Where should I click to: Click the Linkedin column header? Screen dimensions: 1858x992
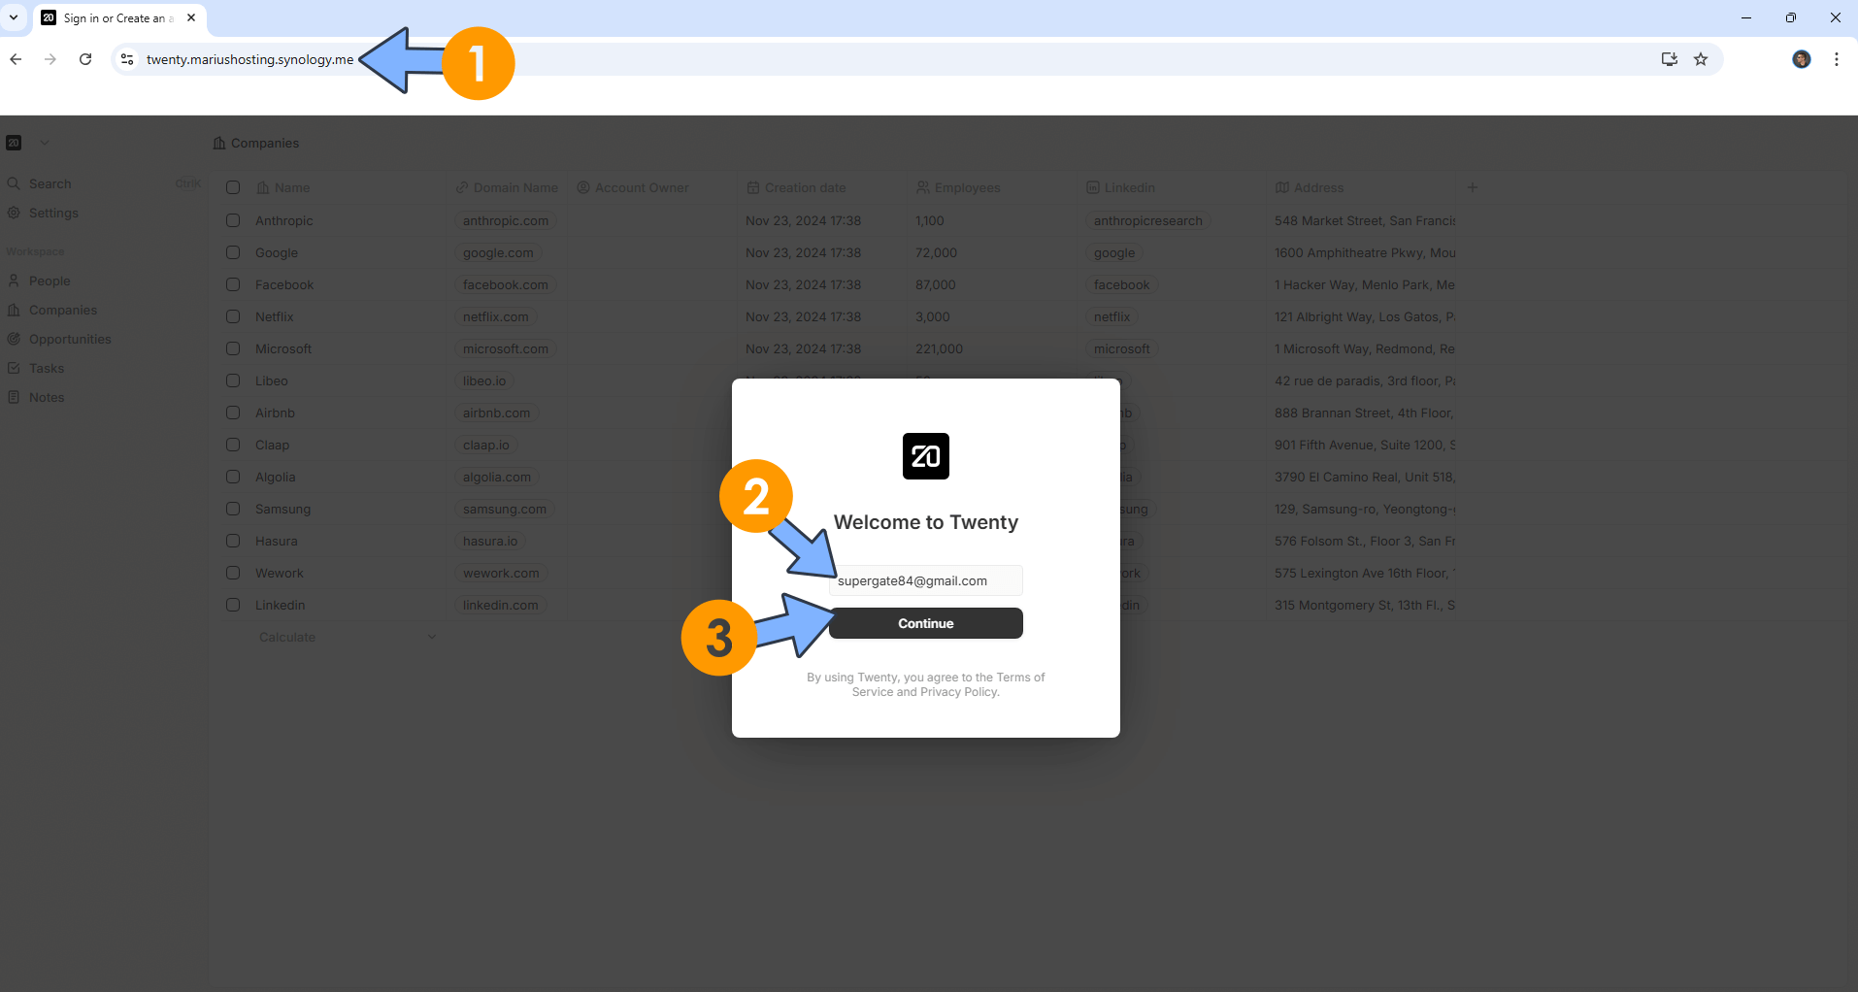tap(1121, 187)
